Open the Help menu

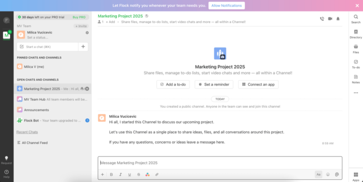7,174
